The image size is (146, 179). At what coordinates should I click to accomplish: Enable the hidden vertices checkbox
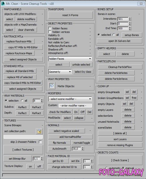tap(50, 32)
